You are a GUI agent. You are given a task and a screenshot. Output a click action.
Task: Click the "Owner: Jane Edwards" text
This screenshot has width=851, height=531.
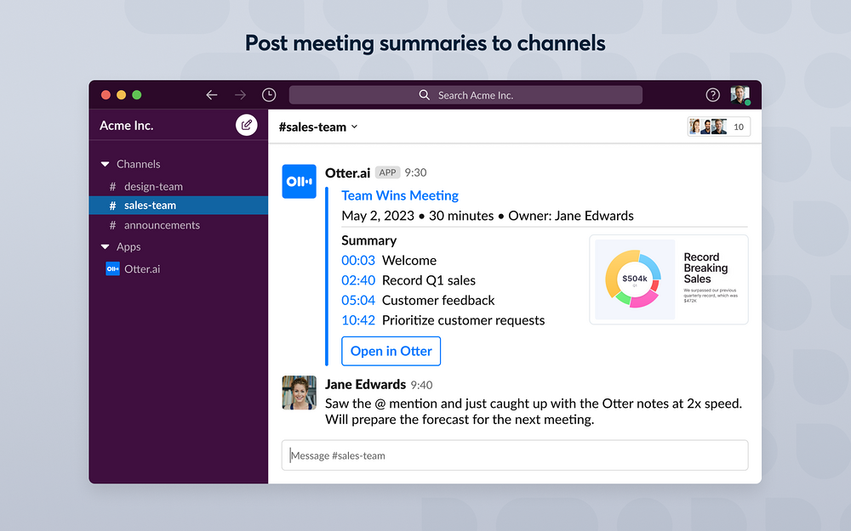571,216
